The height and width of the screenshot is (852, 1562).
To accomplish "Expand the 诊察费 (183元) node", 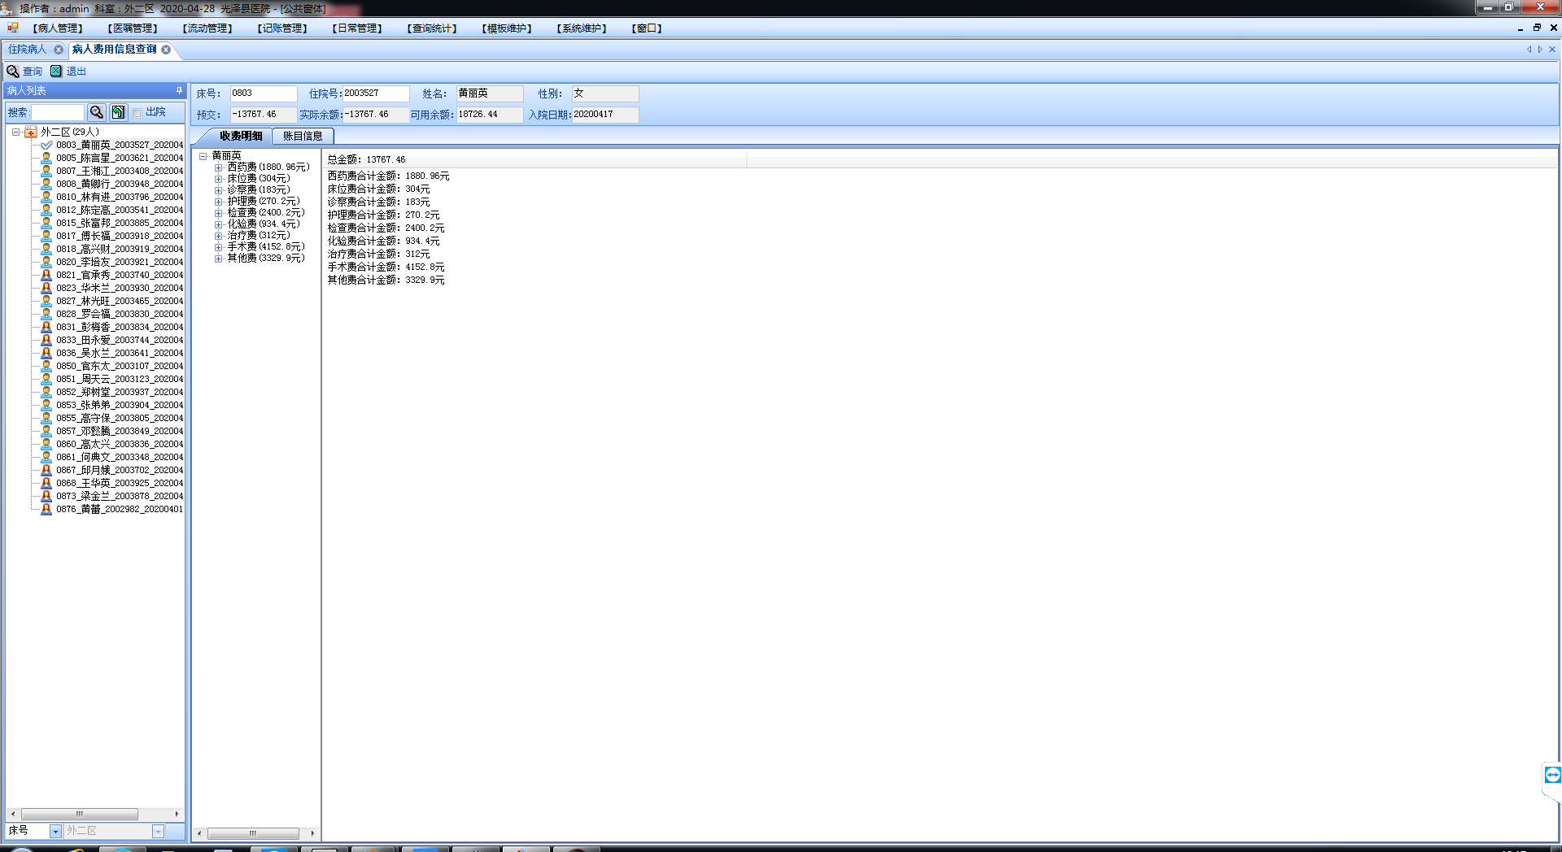I will [218, 190].
